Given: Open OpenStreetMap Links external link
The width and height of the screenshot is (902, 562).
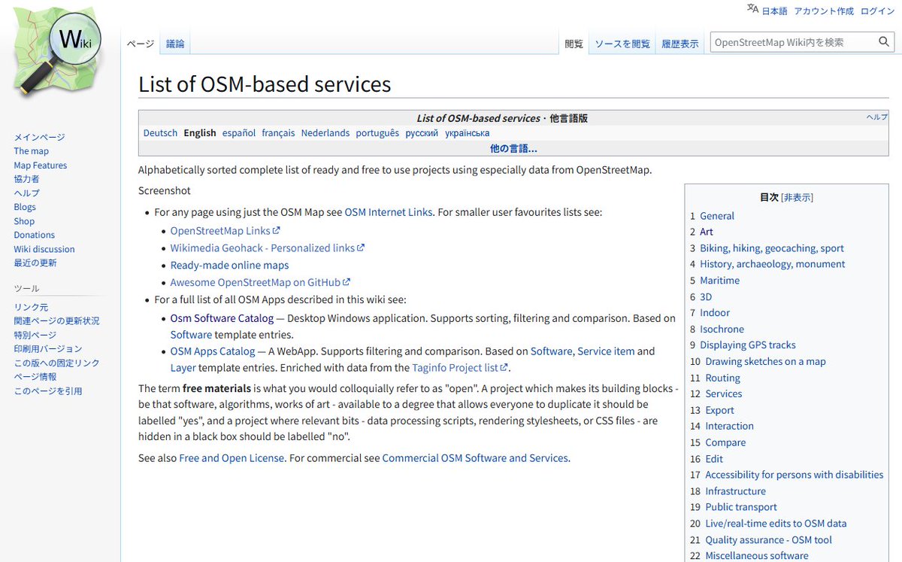Looking at the screenshot, I should click(x=225, y=231).
